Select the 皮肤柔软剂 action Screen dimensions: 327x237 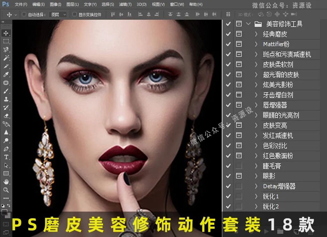click(278, 64)
